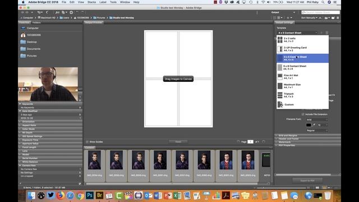The width and height of the screenshot is (359, 202).
Task: Select 5 x 8 Contact Sheet template
Action: (302, 67)
